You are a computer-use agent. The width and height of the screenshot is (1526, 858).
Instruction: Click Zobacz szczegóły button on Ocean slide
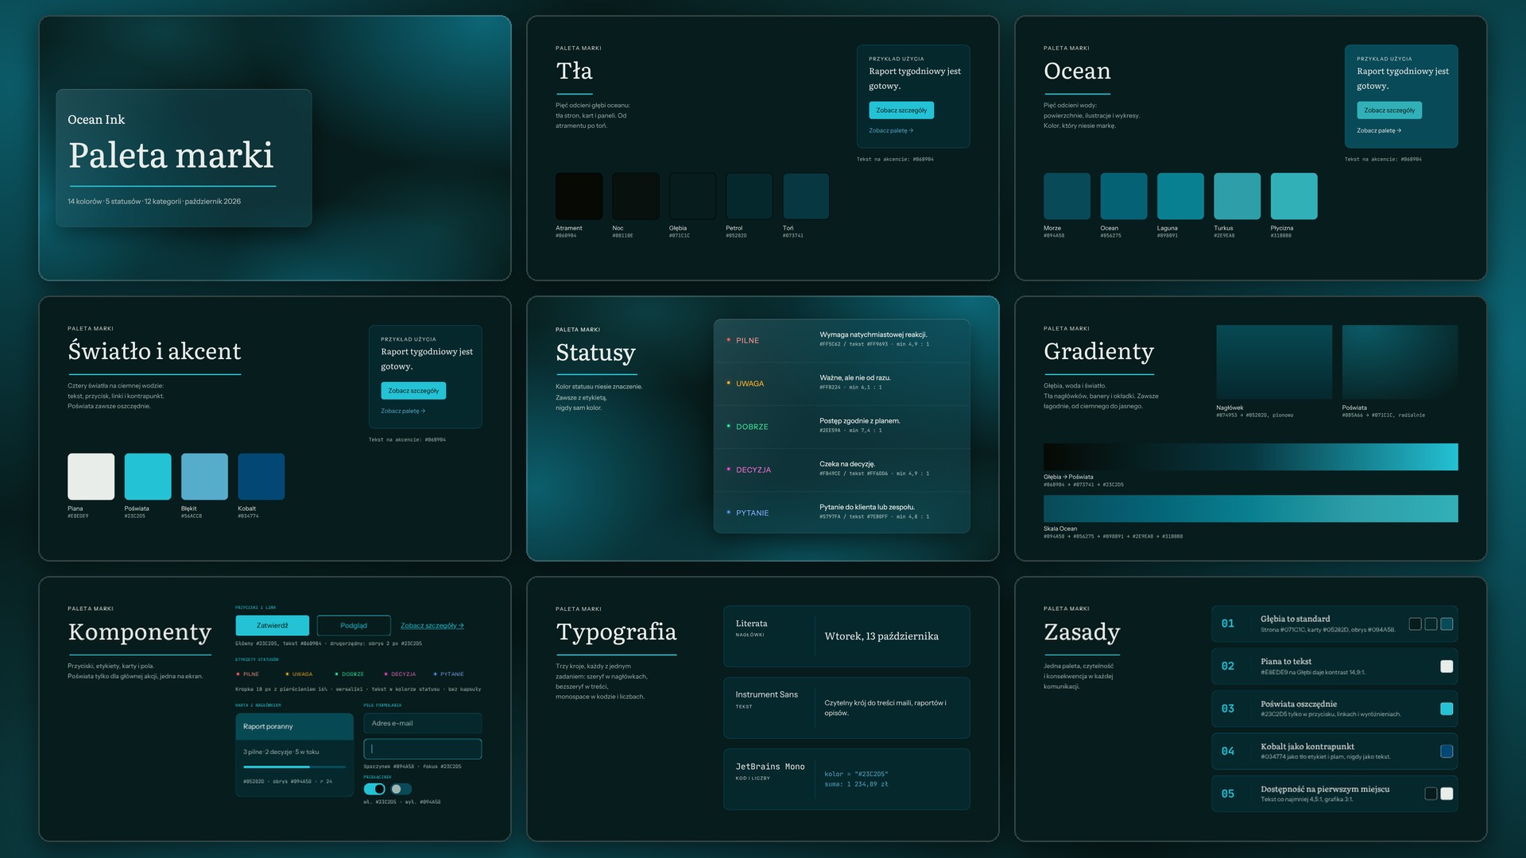(x=1389, y=110)
